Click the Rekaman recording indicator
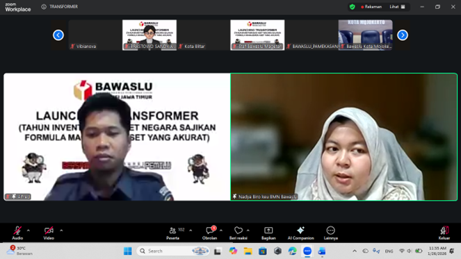This screenshot has width=461, height=259. (x=371, y=7)
